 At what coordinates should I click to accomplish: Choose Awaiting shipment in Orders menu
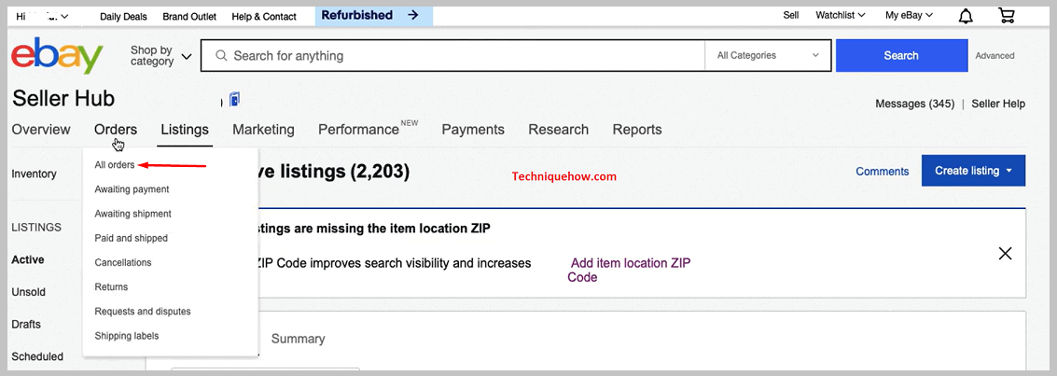click(132, 214)
